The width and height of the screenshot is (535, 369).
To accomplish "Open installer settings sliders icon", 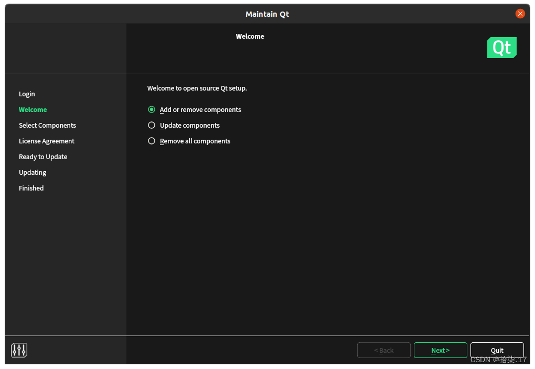I will point(19,350).
